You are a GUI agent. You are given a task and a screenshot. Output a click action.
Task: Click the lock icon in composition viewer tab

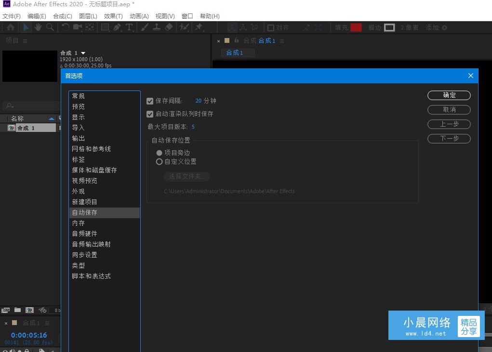(x=237, y=40)
